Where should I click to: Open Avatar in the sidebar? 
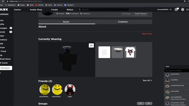(2, 36)
